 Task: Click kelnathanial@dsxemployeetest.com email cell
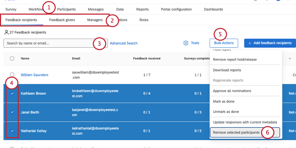(95, 131)
